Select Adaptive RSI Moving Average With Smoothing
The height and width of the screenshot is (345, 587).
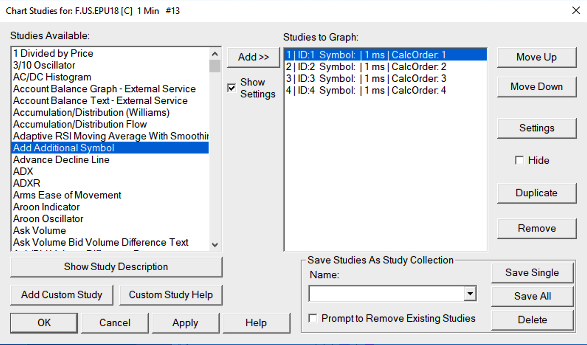point(110,136)
